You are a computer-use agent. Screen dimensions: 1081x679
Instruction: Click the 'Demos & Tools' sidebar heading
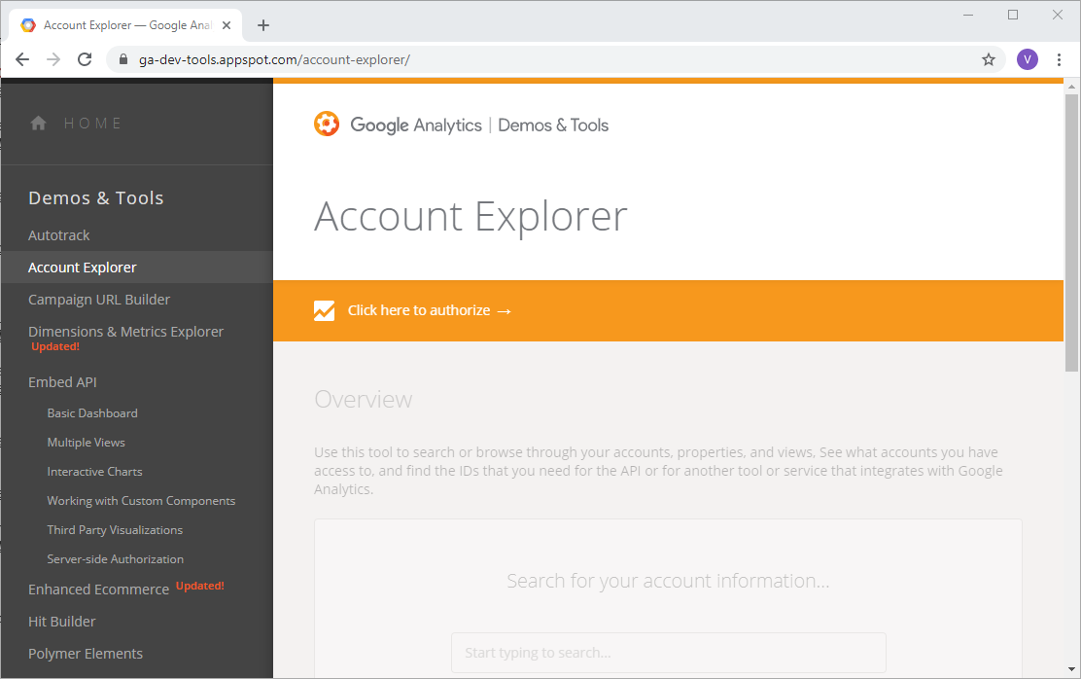click(x=96, y=198)
